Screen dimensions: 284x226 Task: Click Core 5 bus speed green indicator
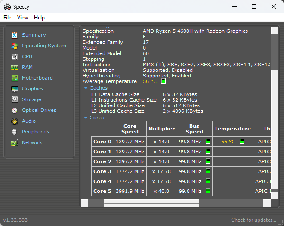coord(208,191)
